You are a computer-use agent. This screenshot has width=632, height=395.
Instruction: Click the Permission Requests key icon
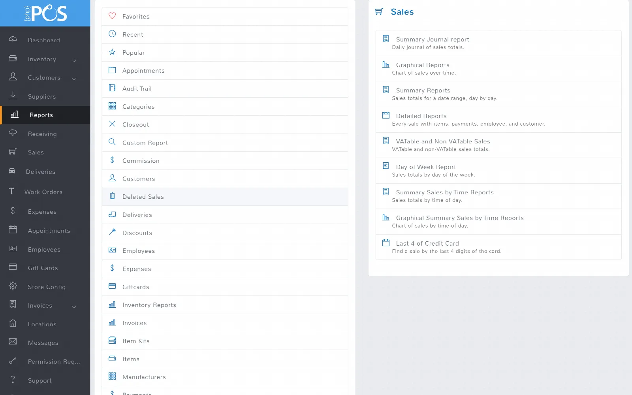click(x=13, y=361)
